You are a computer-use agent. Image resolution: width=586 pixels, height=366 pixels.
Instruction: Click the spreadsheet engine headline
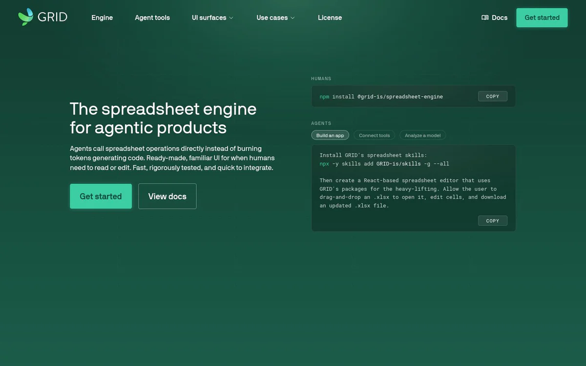[163, 118]
